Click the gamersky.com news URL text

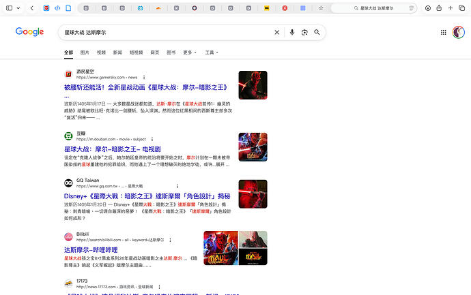(x=106, y=78)
